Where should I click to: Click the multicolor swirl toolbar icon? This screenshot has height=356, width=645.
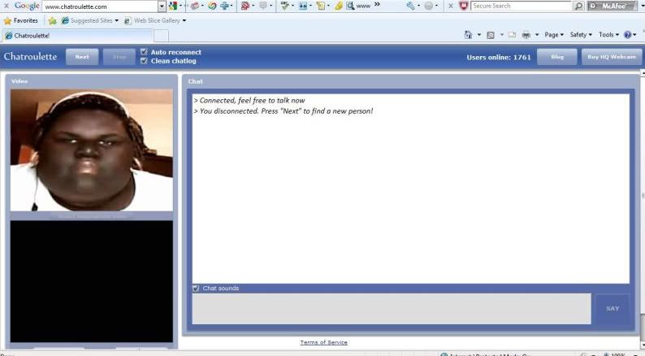(212, 6)
